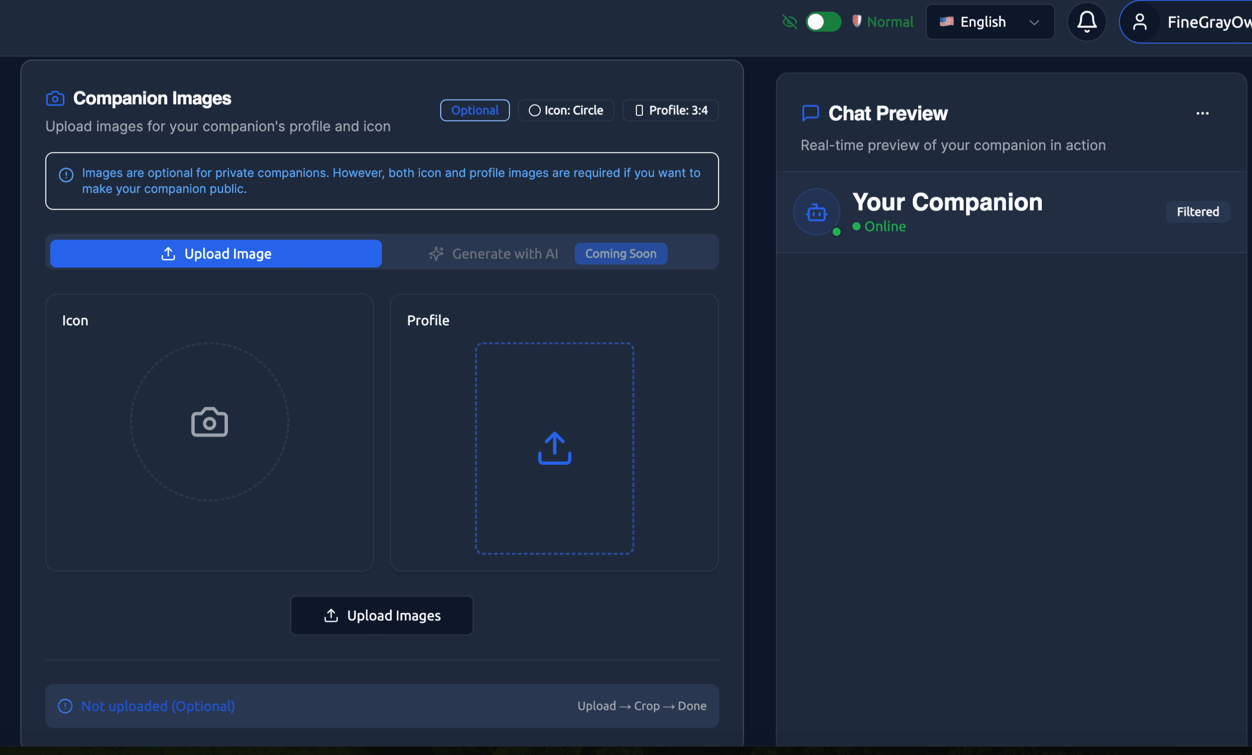Click the info icon in the images notice
Image resolution: width=1252 pixels, height=755 pixels.
click(x=66, y=175)
